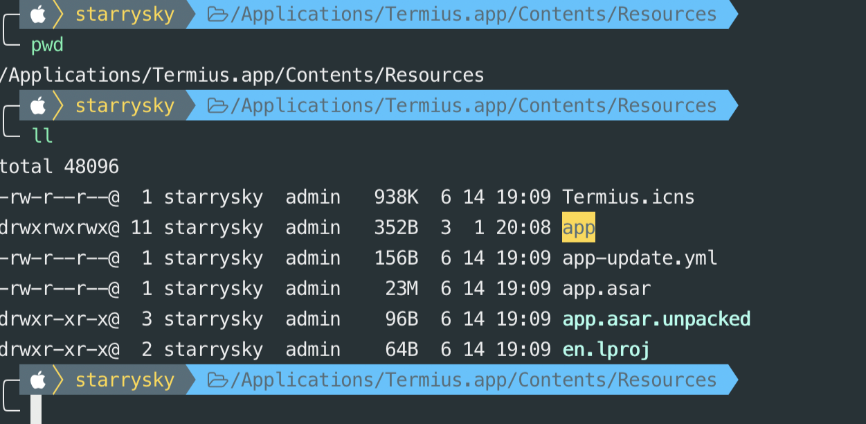
Task: Click the app.asar file name
Action: point(606,289)
